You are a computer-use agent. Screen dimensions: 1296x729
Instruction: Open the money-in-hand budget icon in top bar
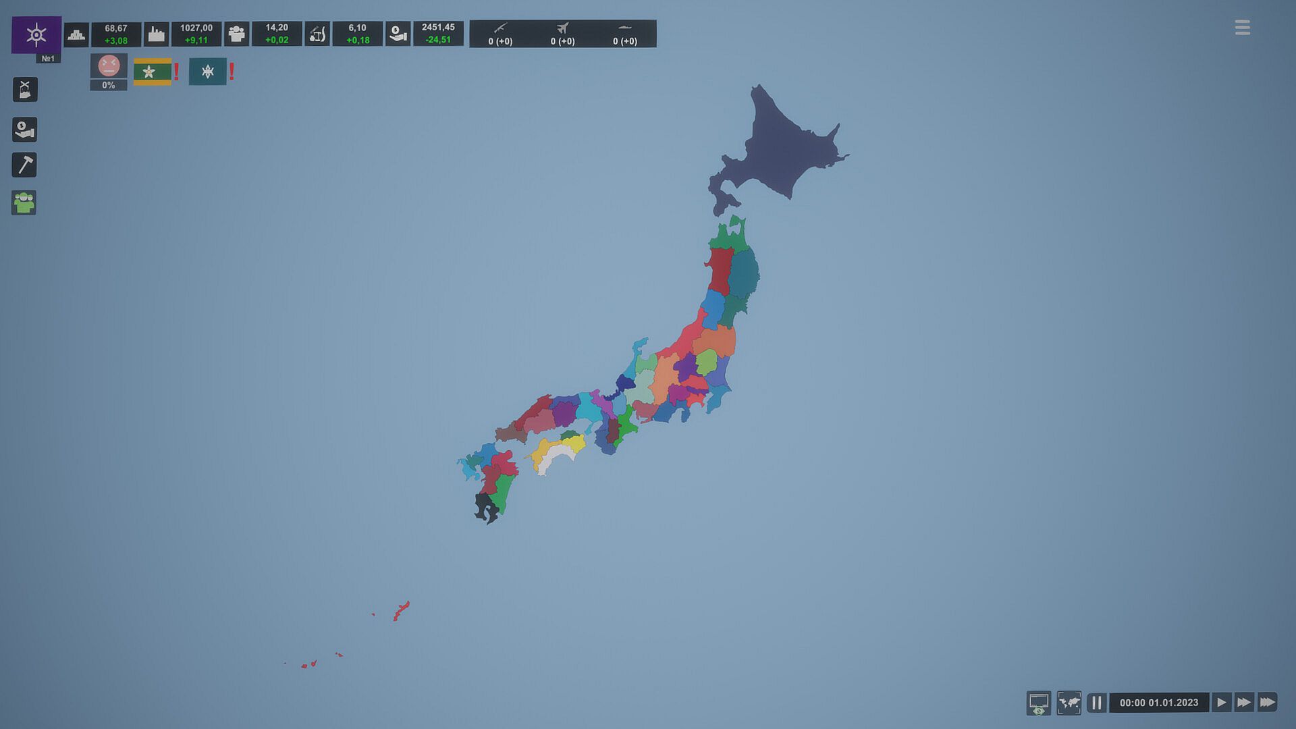[x=398, y=34]
